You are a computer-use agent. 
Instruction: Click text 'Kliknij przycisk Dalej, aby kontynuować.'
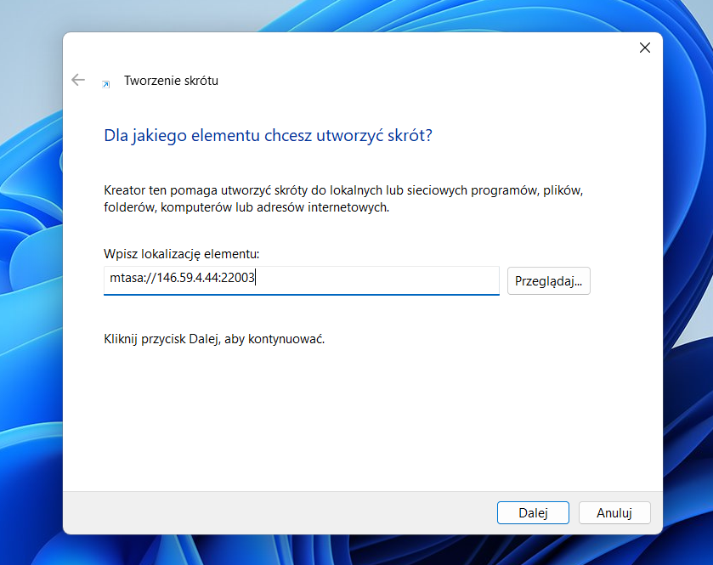pyautogui.click(x=214, y=339)
